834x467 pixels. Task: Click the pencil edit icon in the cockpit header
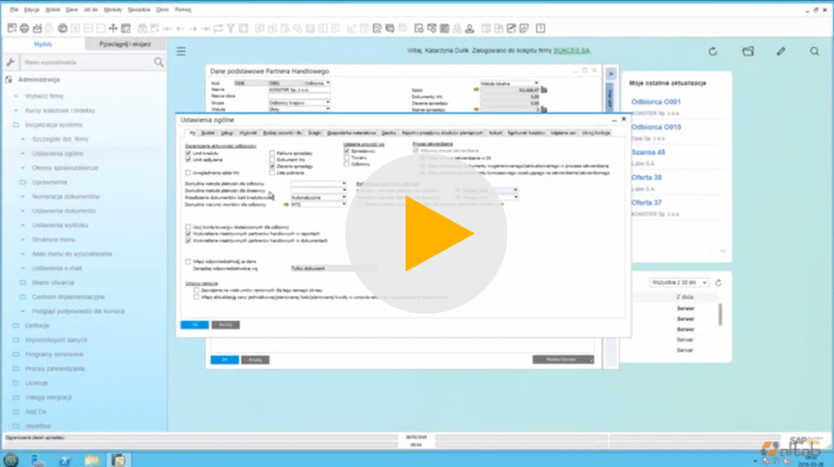[x=780, y=51]
